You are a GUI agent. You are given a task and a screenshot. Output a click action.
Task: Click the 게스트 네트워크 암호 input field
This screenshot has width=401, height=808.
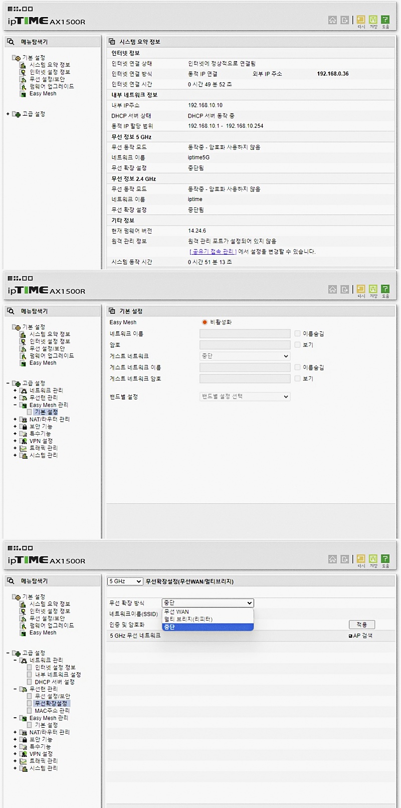[245, 378]
